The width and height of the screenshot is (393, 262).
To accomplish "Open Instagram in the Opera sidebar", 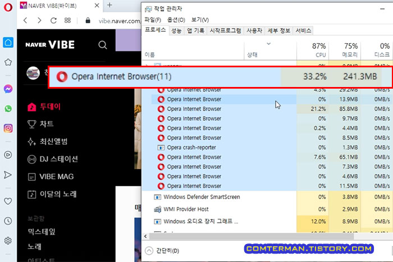I will pos(8,128).
